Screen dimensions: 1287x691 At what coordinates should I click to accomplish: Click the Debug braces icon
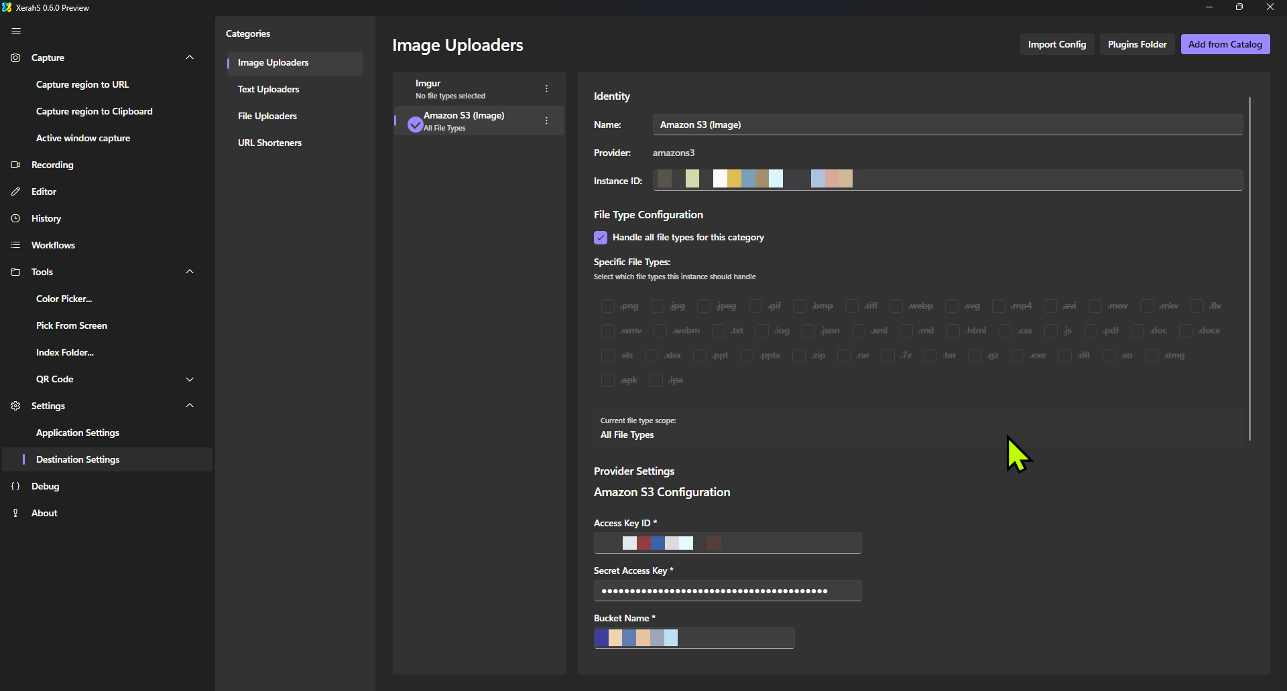[15, 486]
